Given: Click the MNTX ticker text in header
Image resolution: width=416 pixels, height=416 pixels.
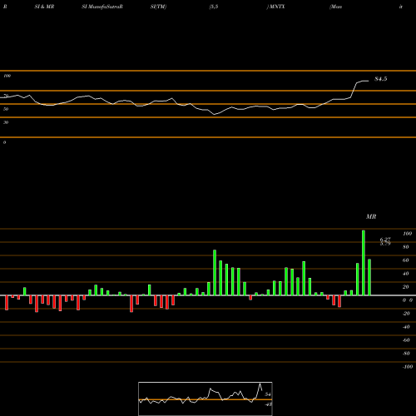Looking at the screenshot, I should click(x=276, y=7).
